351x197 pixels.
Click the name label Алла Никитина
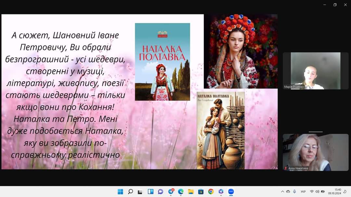click(298, 168)
